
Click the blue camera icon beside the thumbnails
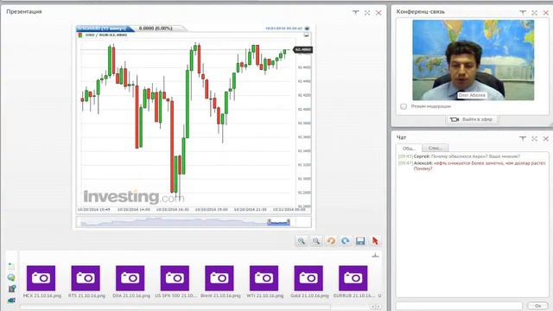tap(11, 301)
